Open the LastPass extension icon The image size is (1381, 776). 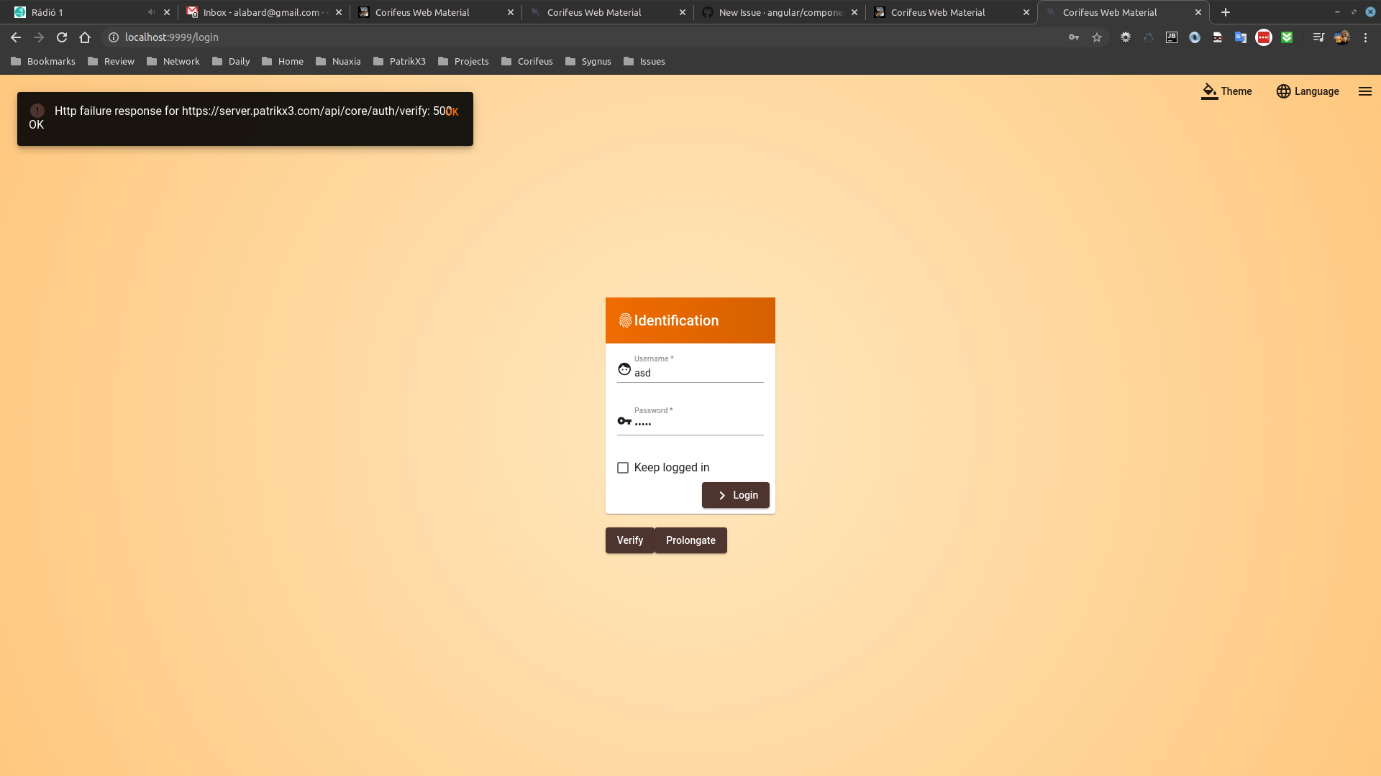tap(1264, 37)
